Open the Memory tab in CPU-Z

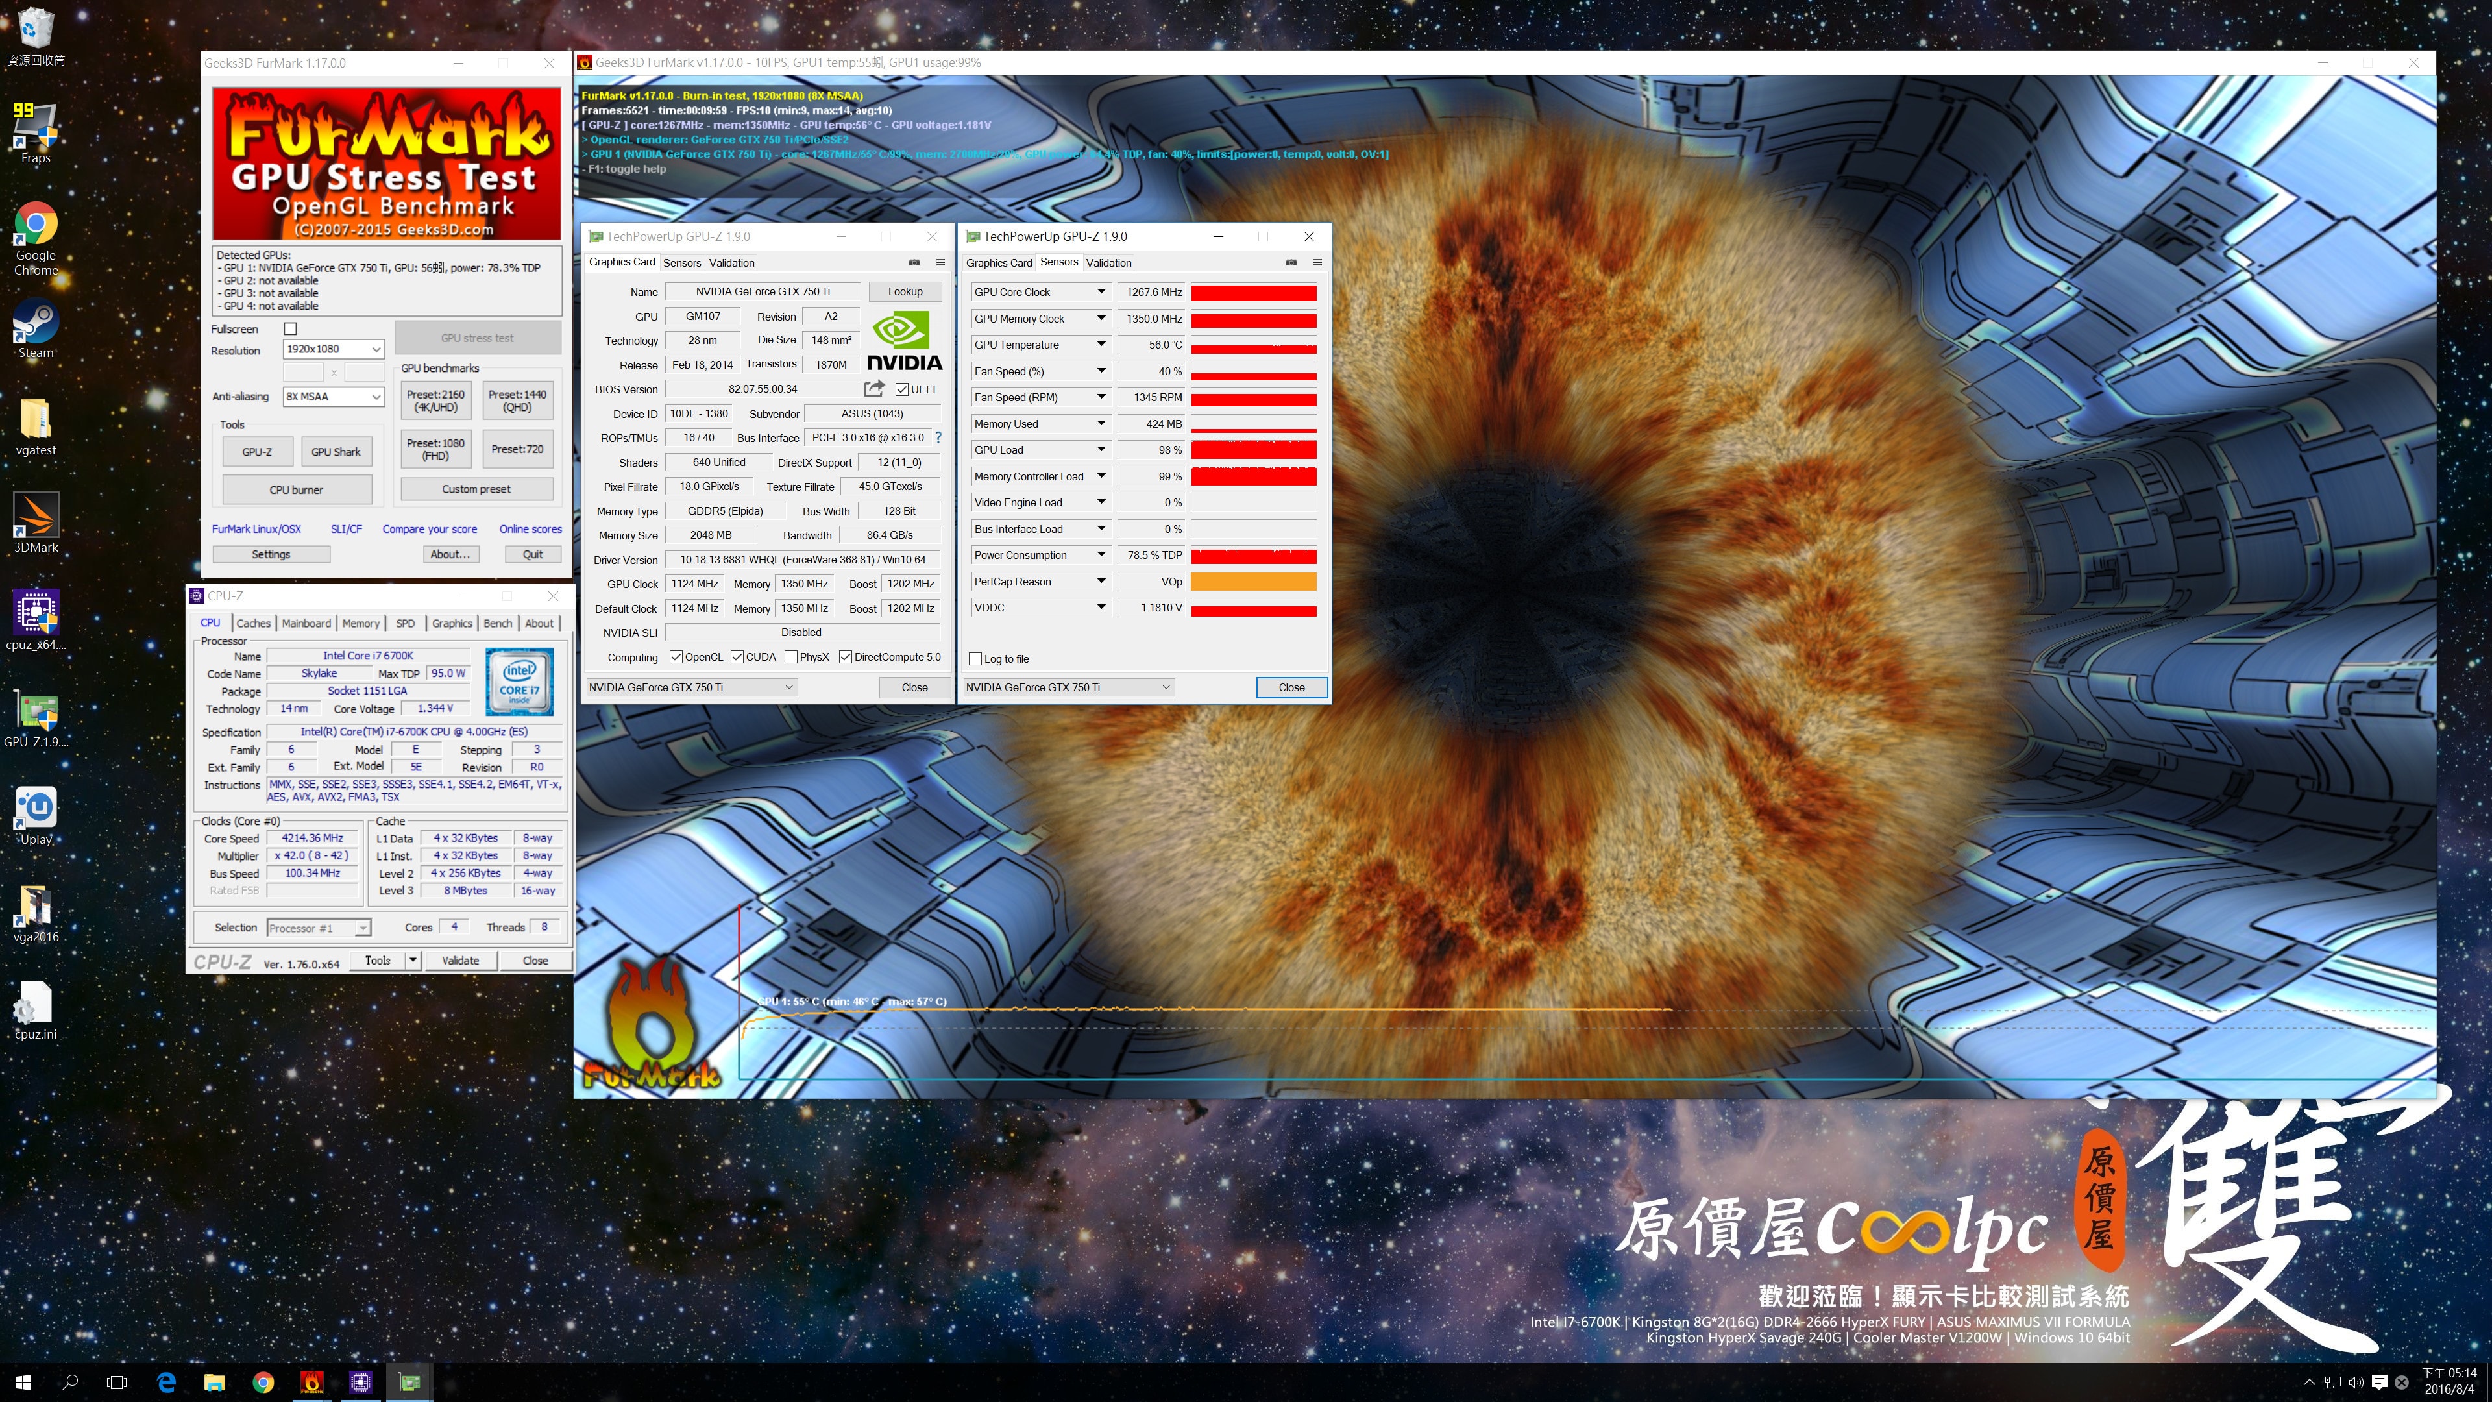pyautogui.click(x=361, y=623)
